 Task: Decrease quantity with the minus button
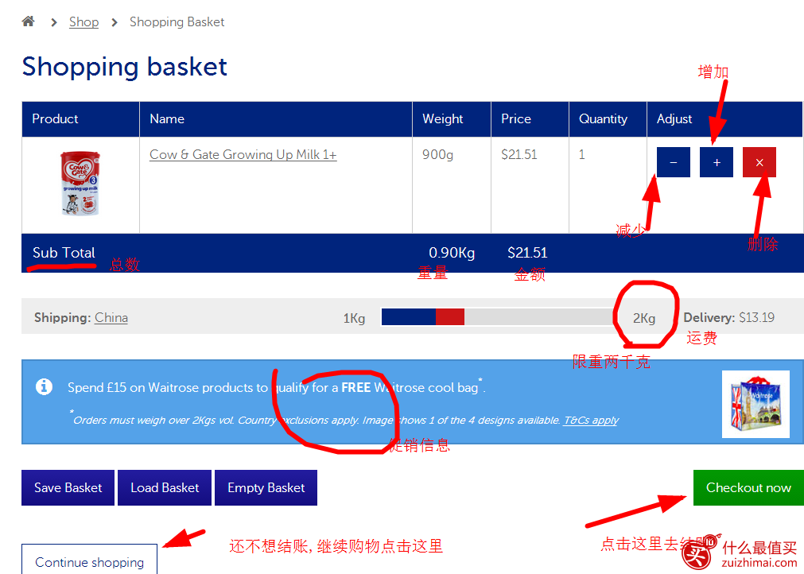click(674, 162)
